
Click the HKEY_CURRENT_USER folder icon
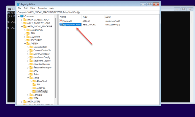point(25,23)
